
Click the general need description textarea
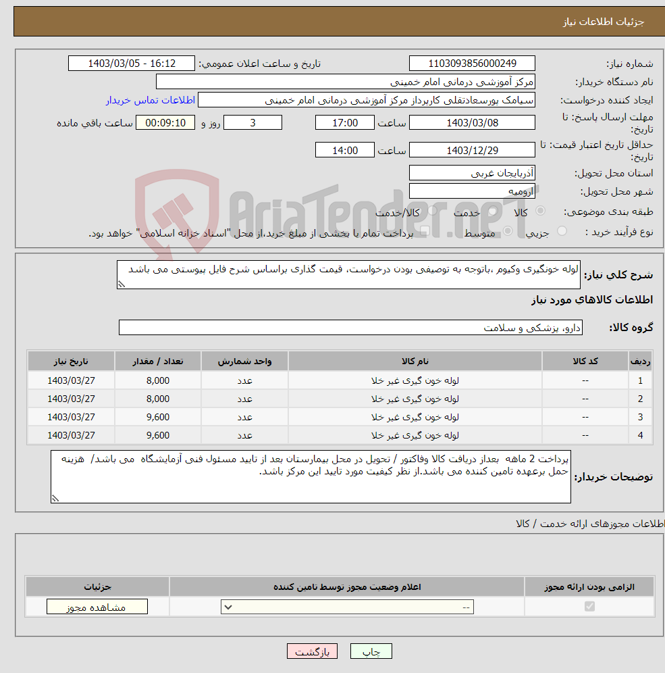tap(348, 274)
